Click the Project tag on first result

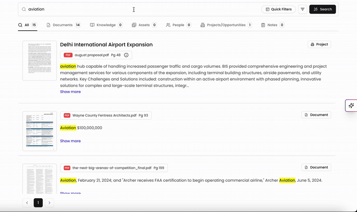(319, 44)
